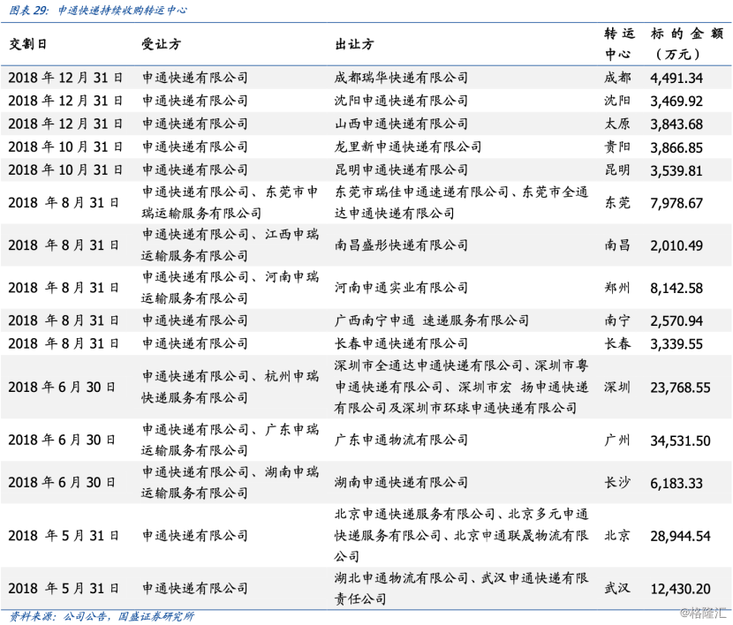
Task: Select the amount 3,469.92
Action: pos(676,101)
